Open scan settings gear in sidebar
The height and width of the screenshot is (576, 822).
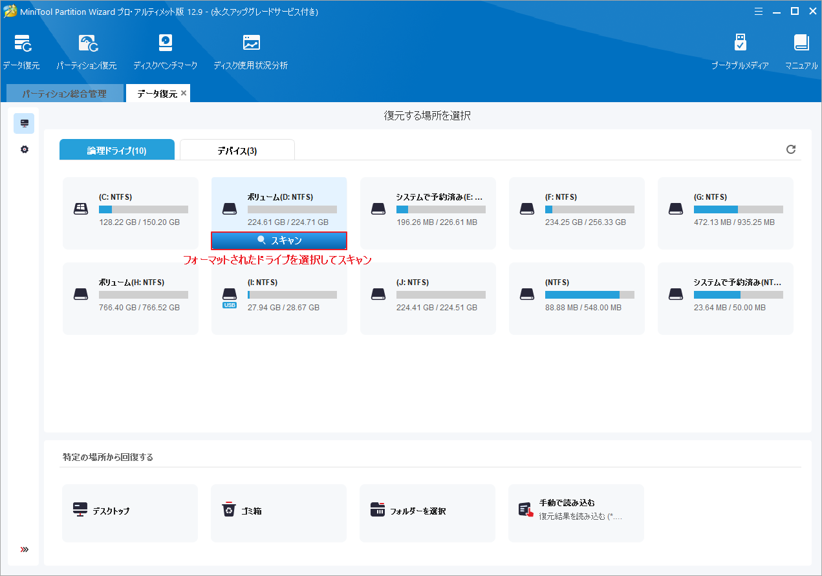24,149
